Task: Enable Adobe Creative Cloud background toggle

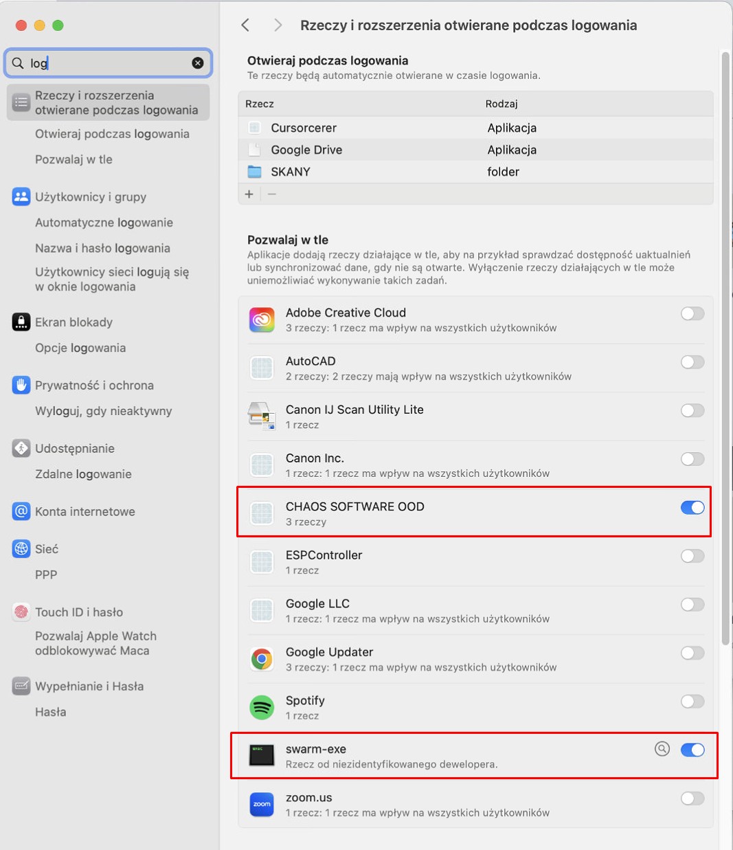Action: click(x=692, y=314)
